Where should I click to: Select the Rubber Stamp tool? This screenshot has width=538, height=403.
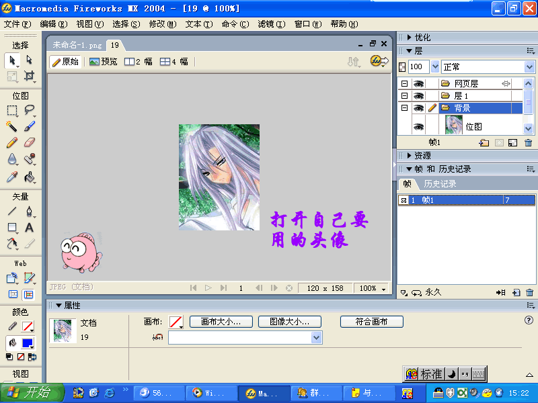coord(29,159)
